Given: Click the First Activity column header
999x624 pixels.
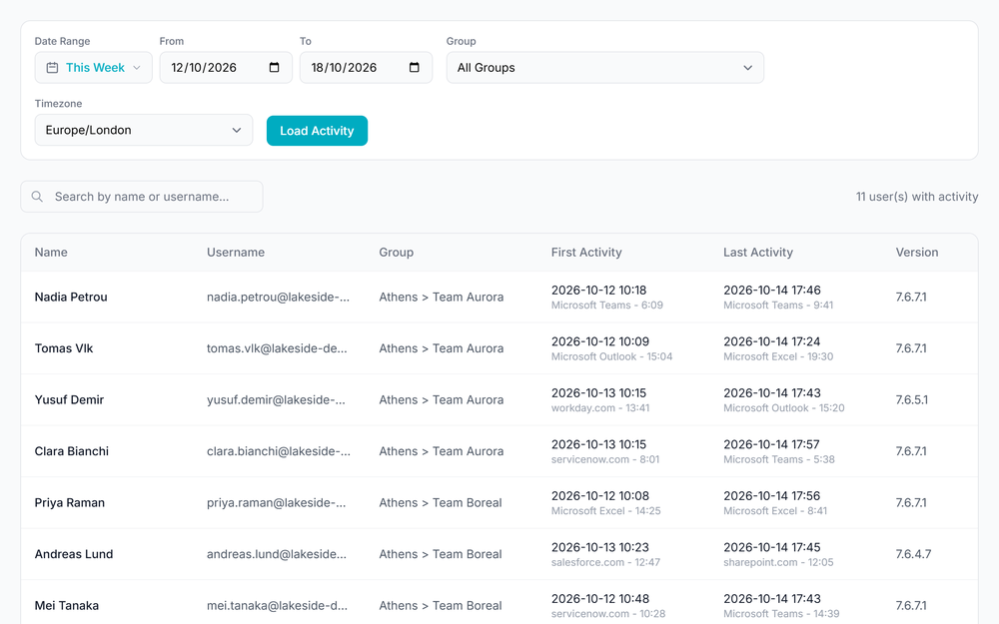Looking at the screenshot, I should [586, 253].
